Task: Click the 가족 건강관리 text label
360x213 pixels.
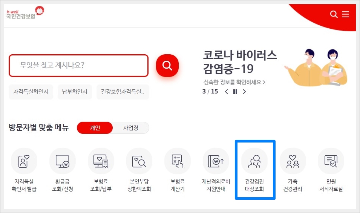Action: (x=293, y=185)
